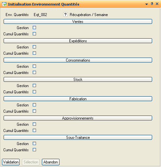Select the Eqt_002 environment field
The height and width of the screenshot is (167, 161).
point(40,15)
